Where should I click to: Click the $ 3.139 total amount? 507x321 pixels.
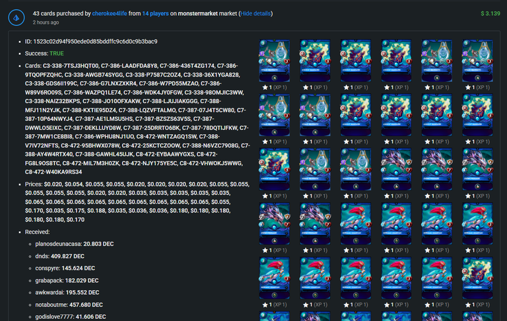[490, 14]
